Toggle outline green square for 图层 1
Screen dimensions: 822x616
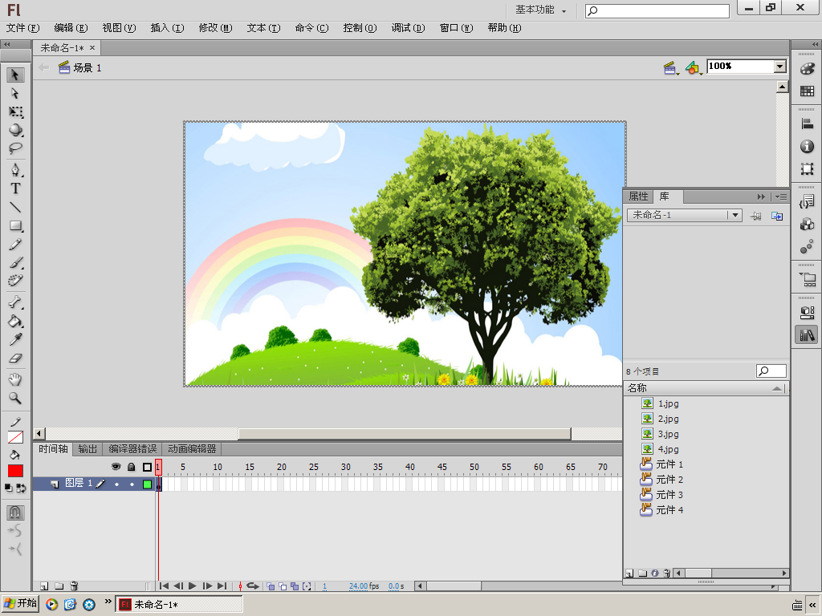click(148, 484)
